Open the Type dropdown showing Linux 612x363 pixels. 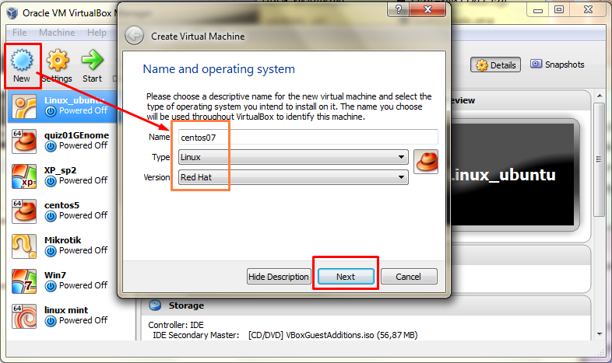coord(293,157)
